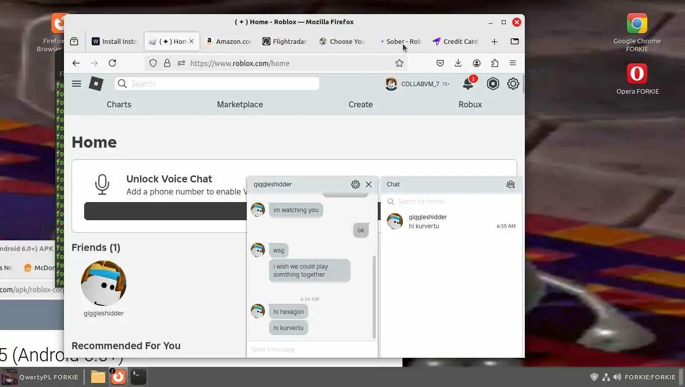The image size is (685, 387).
Task: Switch to the Amazon.com tab
Action: coord(228,41)
